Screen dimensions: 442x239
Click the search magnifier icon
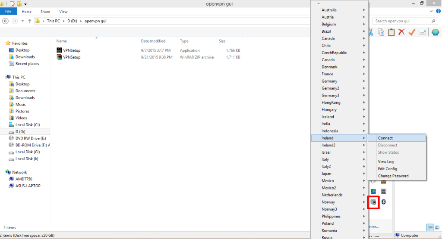tap(433, 21)
